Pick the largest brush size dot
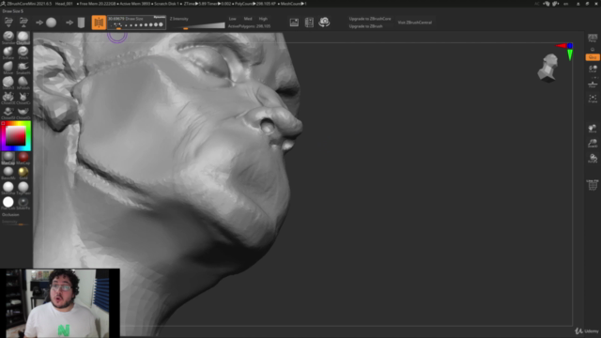Viewport: 601px width, 338px height. pyautogui.click(x=161, y=25)
